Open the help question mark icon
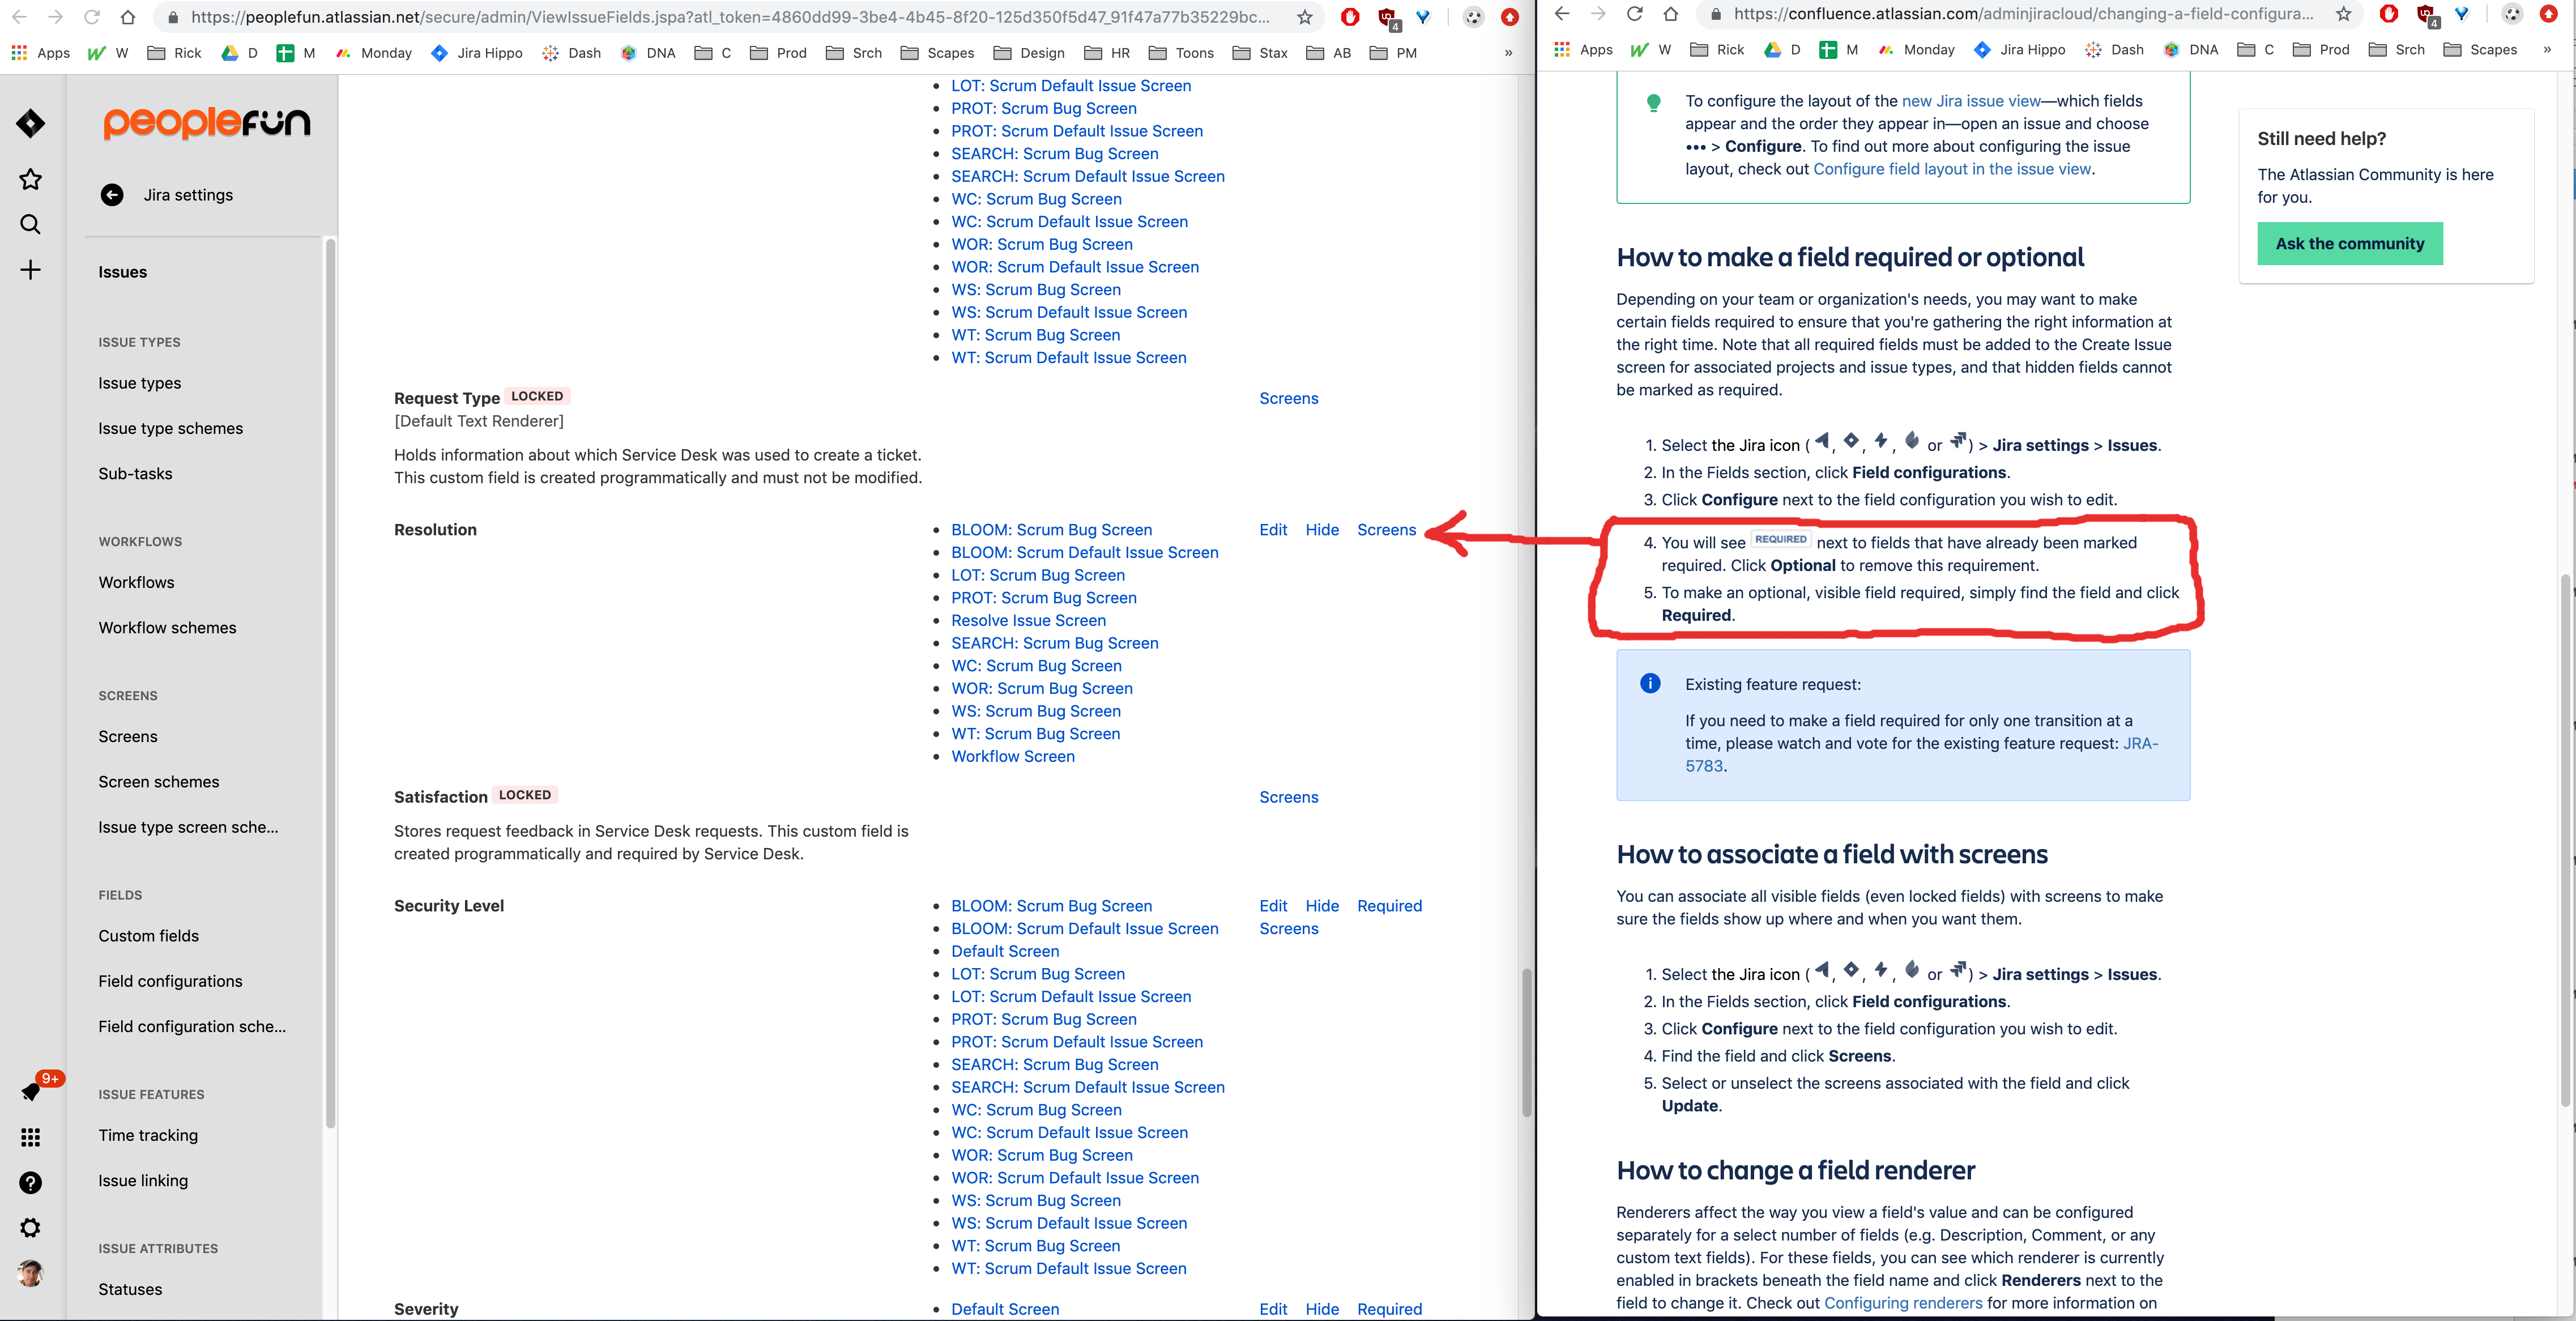The image size is (2576, 1321). pyautogui.click(x=30, y=1183)
